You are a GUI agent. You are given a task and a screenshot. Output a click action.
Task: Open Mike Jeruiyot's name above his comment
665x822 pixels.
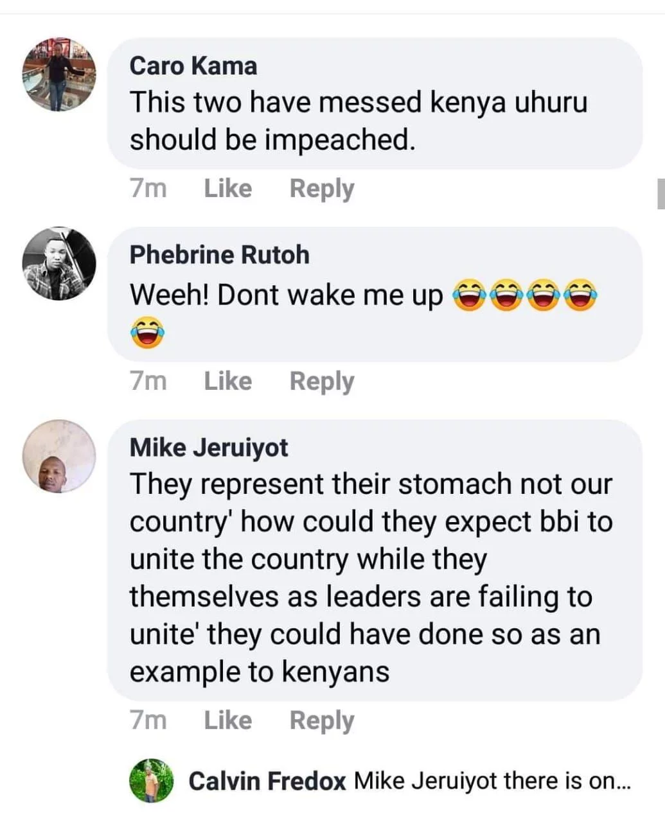209,448
